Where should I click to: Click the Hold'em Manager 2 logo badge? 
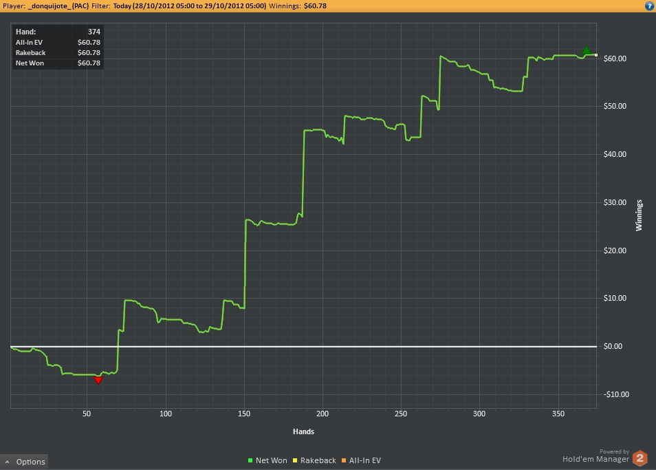(640, 458)
